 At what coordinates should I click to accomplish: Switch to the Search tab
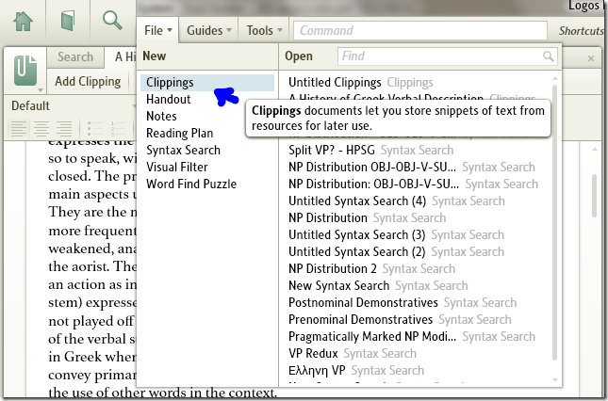click(75, 57)
